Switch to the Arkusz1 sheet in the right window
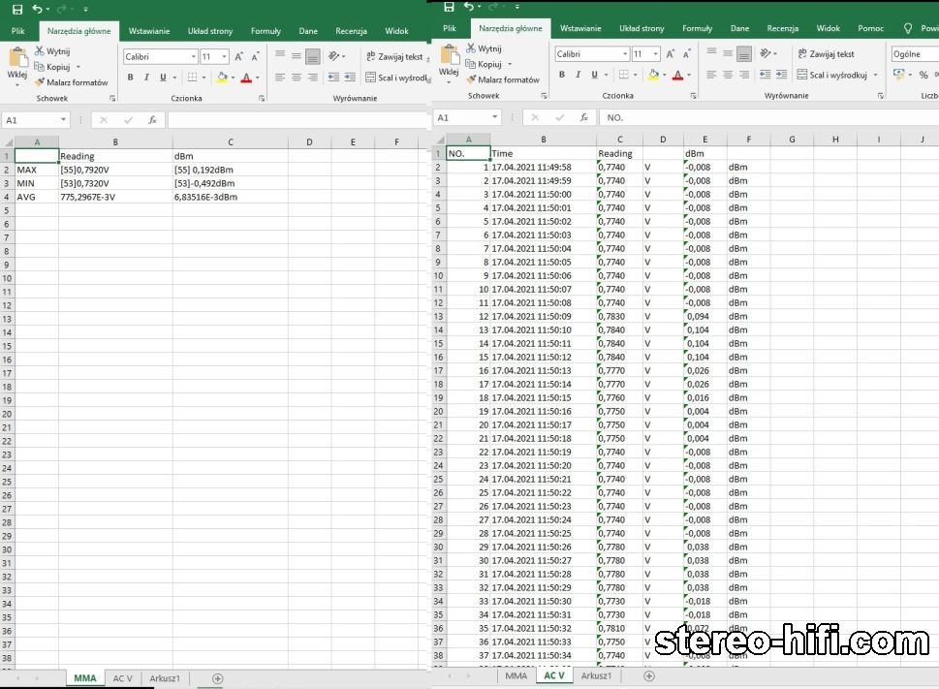 pos(596,675)
